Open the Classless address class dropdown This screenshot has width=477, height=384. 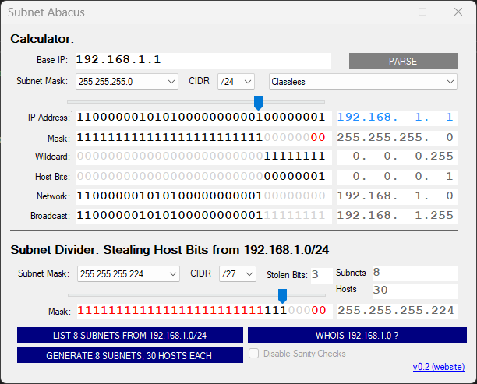(362, 81)
